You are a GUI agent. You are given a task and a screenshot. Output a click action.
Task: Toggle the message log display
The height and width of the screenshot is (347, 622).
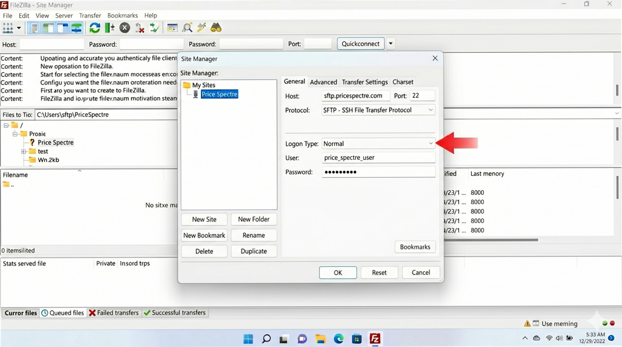(34, 28)
